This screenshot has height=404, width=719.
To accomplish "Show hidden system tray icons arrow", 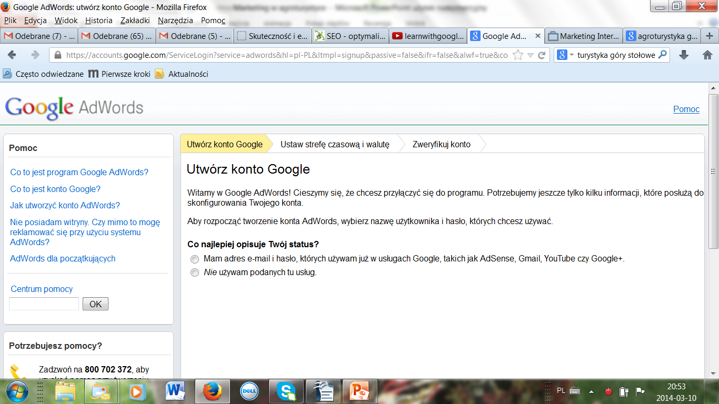I will click(592, 391).
